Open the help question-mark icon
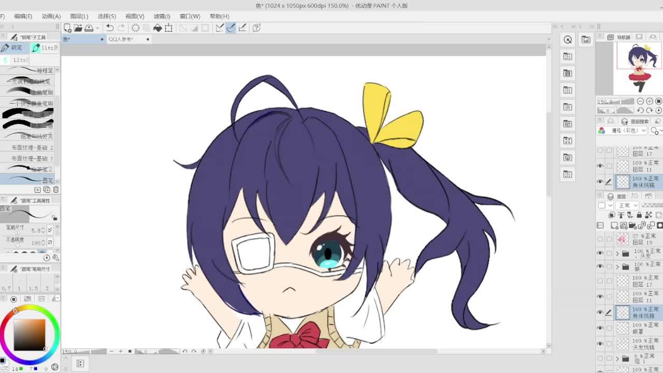 (256, 27)
